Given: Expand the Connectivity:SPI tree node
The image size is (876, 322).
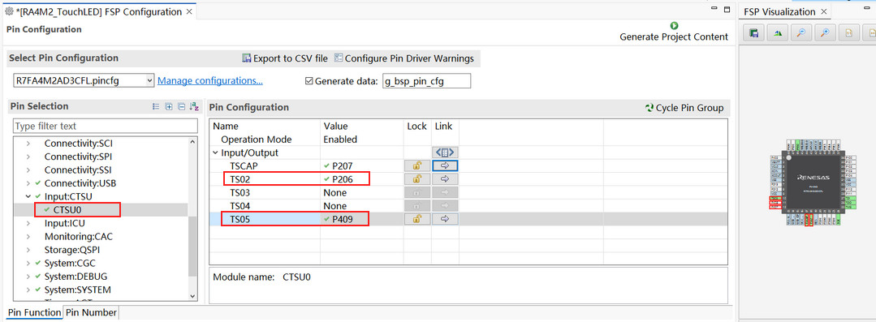Looking at the screenshot, I should tap(28, 157).
